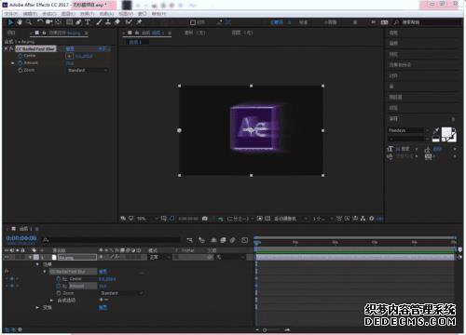Image resolution: width=466 pixels, height=335 pixels.
Task: Toggle the Center property stopwatch in effect controls
Action: click(21, 56)
